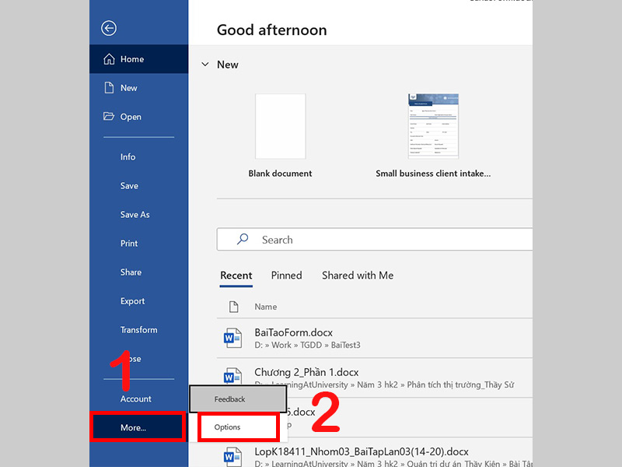The width and height of the screenshot is (622, 467).
Task: Click path D: » Work » TGDD » BaiTest3
Action: tap(307, 345)
